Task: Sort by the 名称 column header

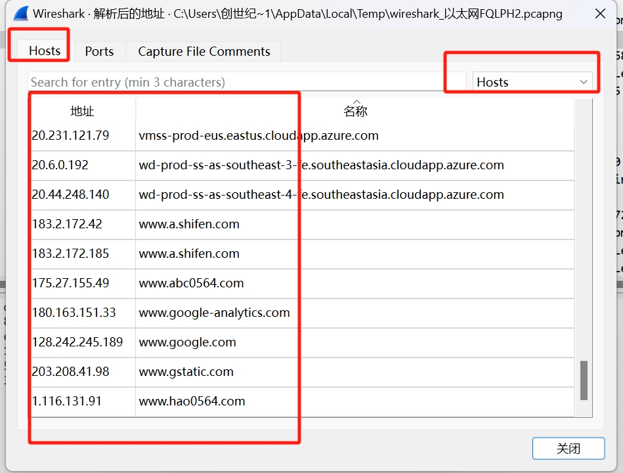Action: pyautogui.click(x=355, y=111)
